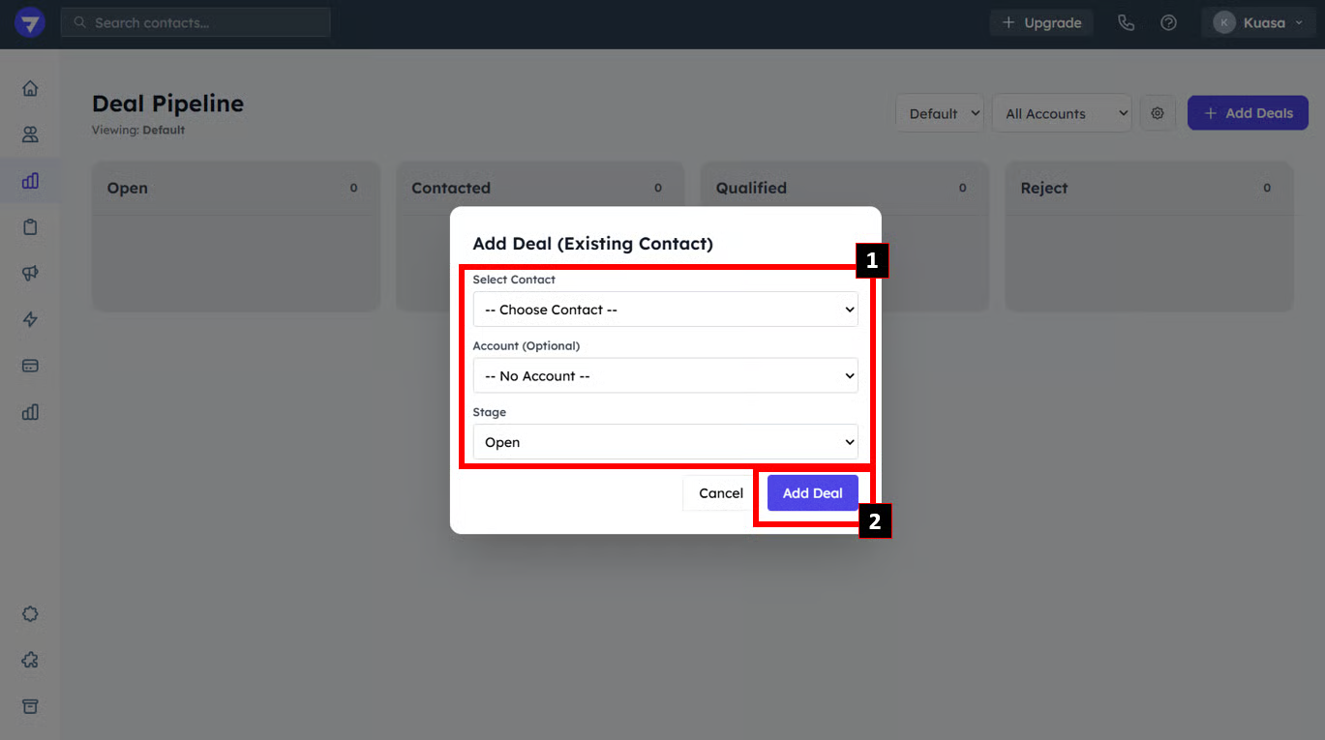This screenshot has height=740, width=1325.
Task: Expand the Stage dropdown set to Open
Action: (x=665, y=442)
